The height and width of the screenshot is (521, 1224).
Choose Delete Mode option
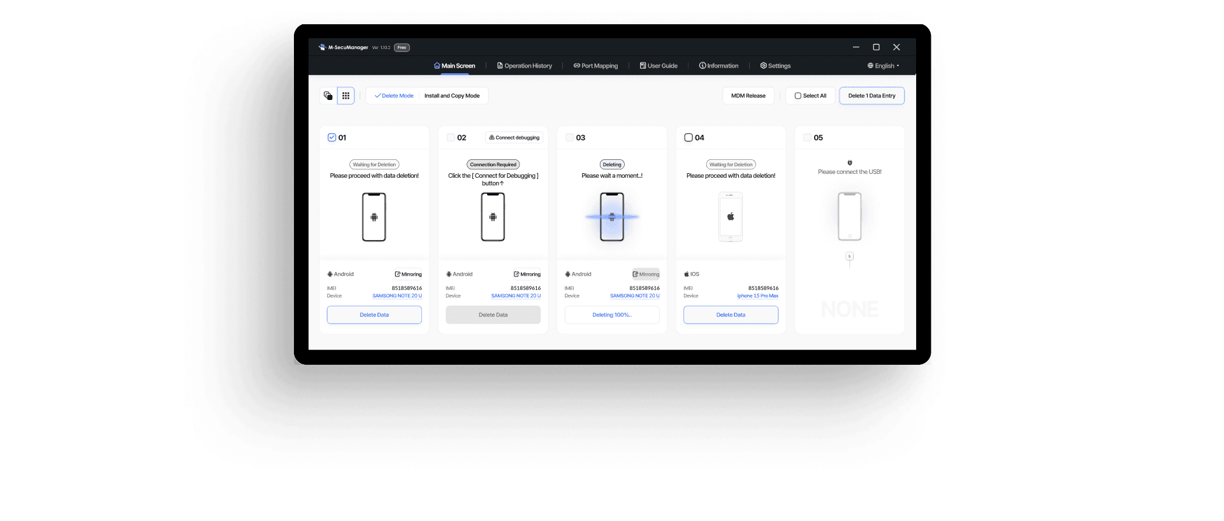394,96
